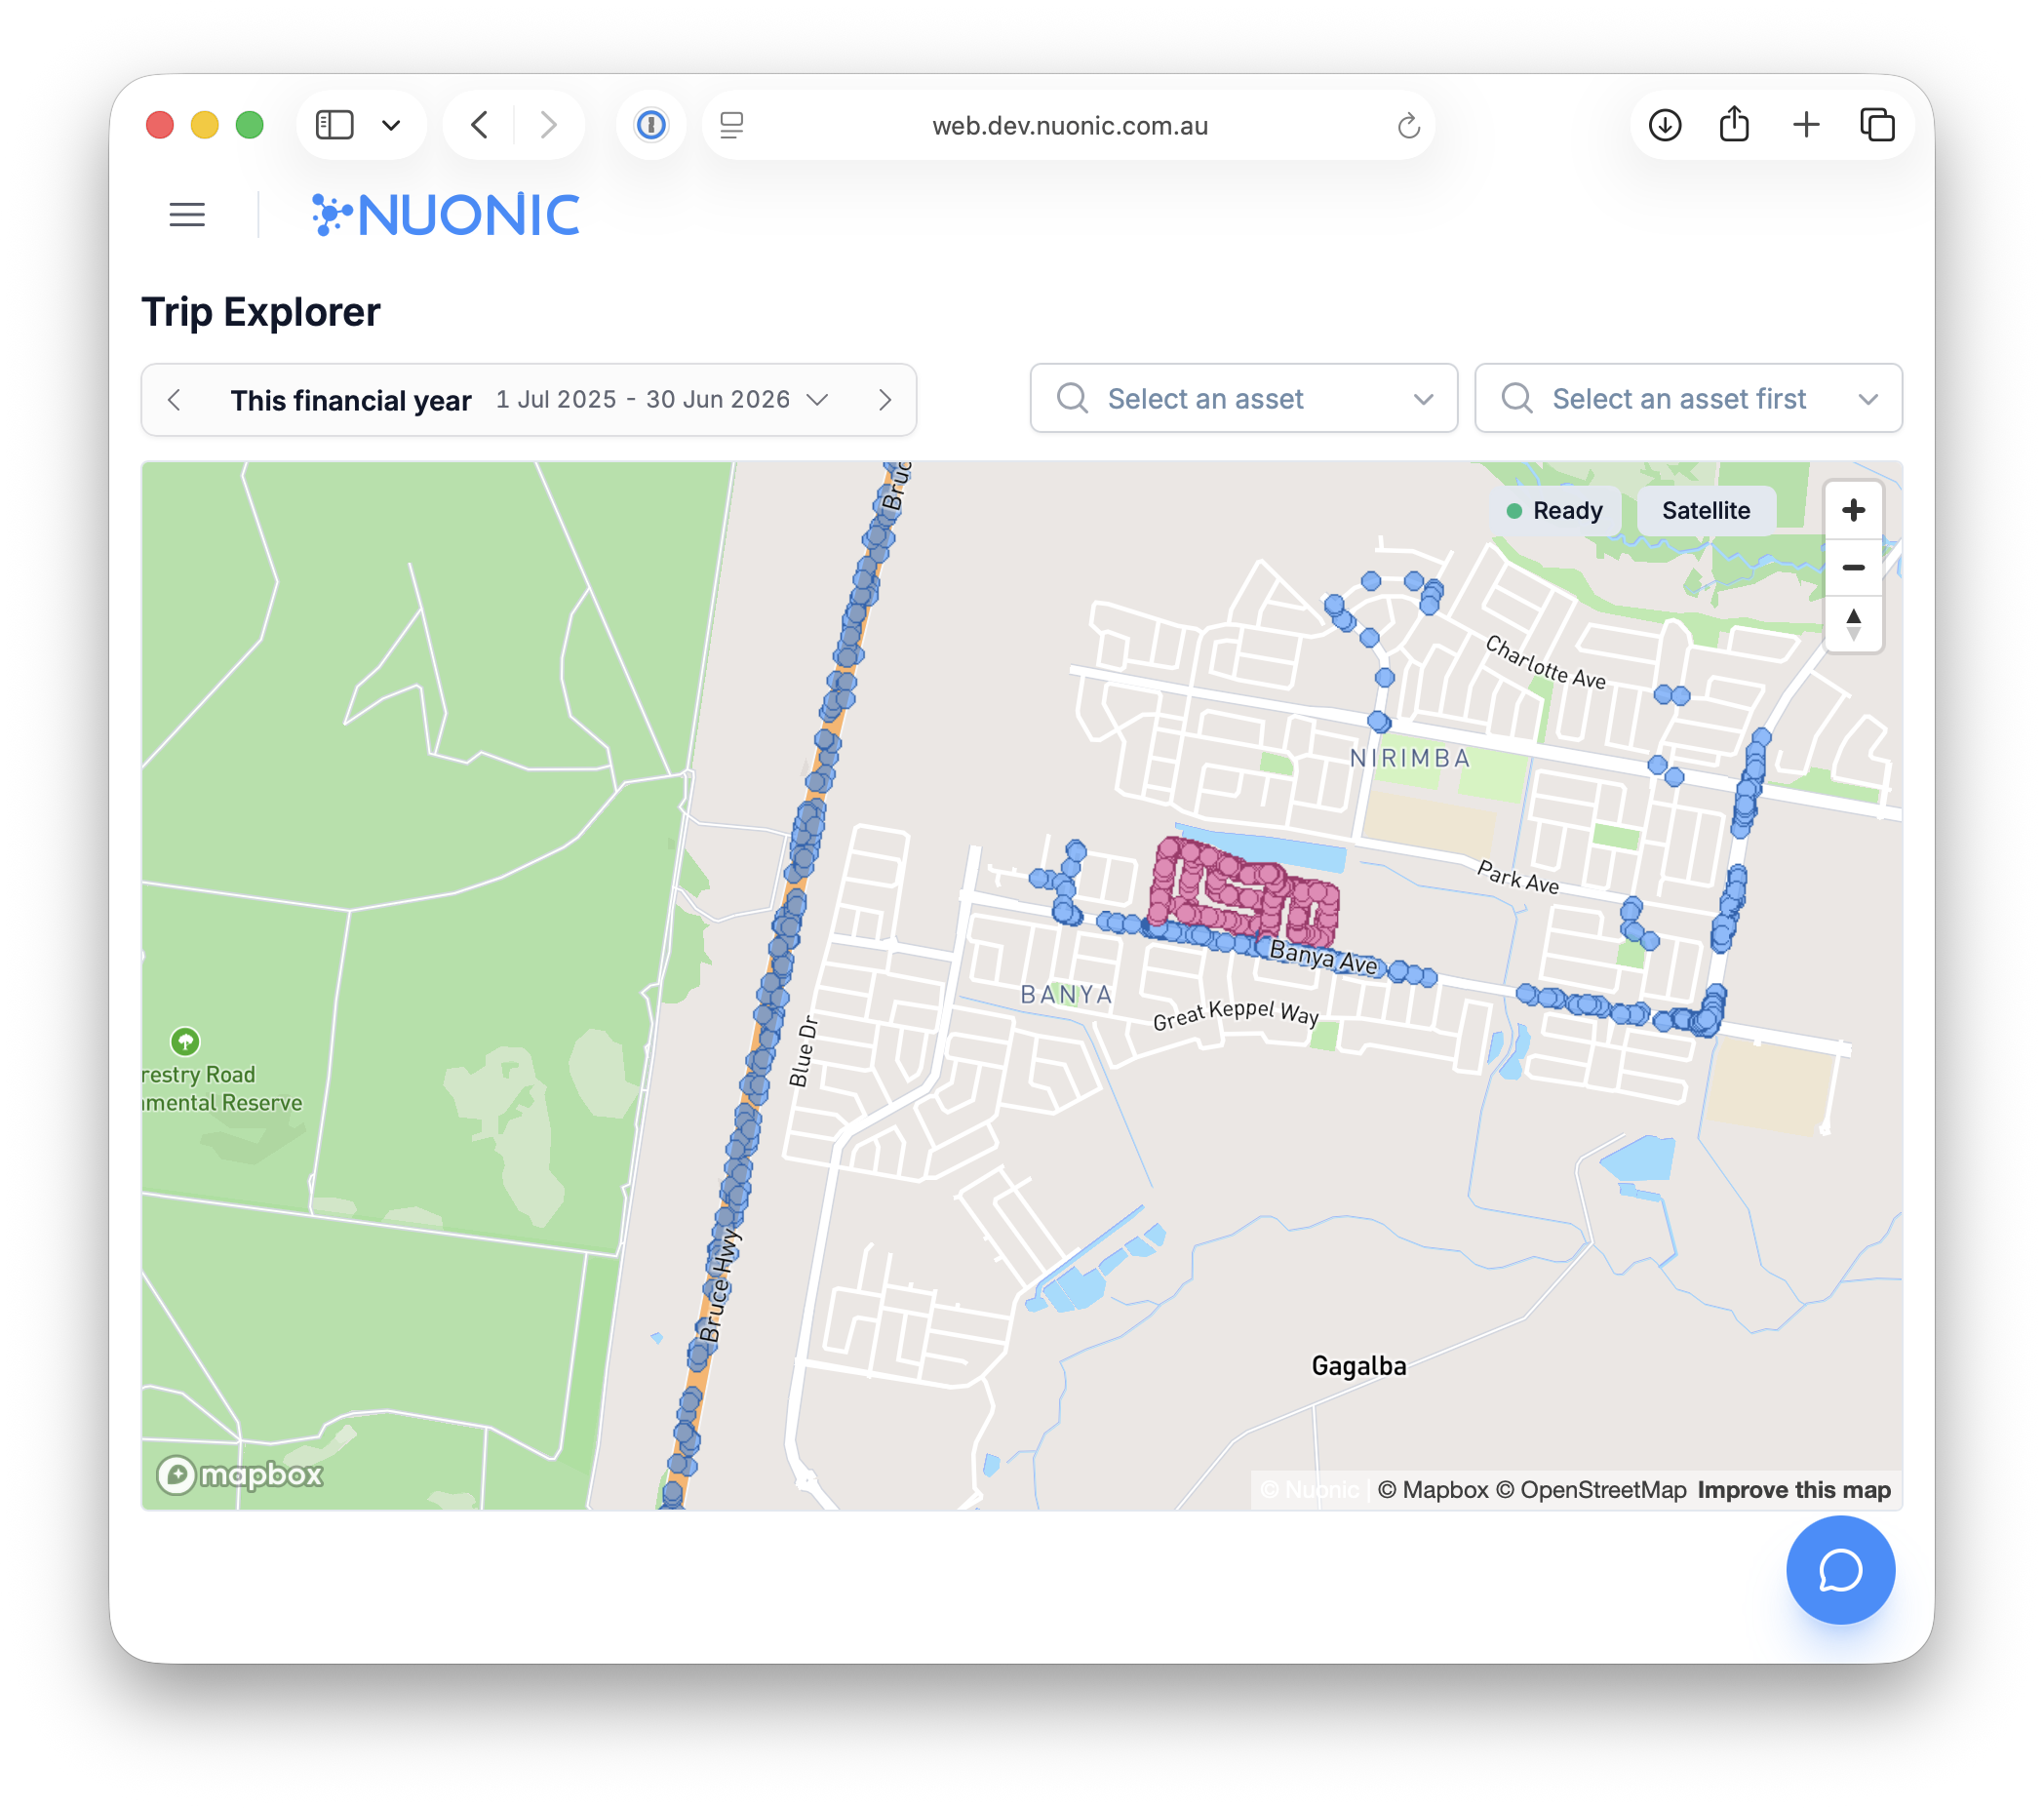Open the hamburger navigation menu
Image resolution: width=2044 pixels, height=1808 pixels.
(x=187, y=214)
